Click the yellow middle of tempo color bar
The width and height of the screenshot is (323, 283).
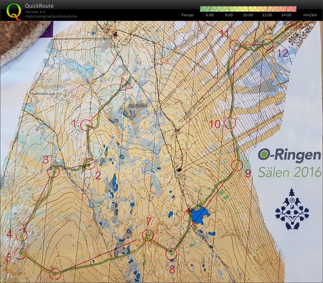tap(248, 9)
